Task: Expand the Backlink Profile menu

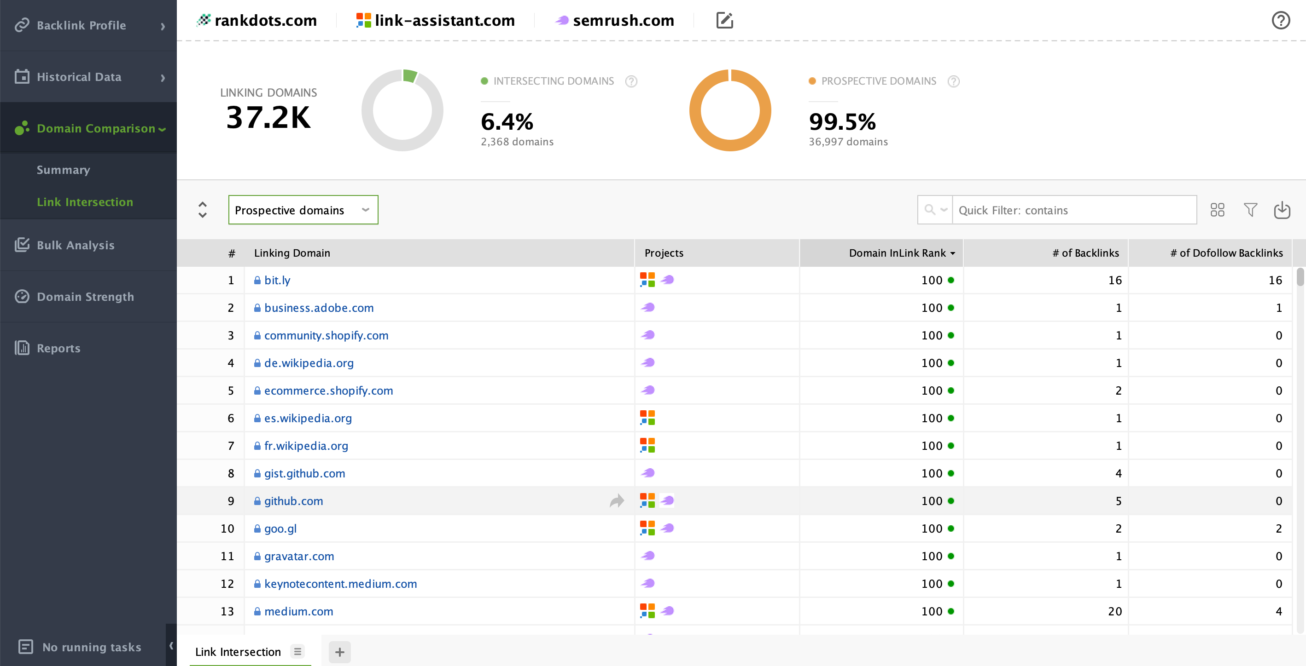Action: click(x=88, y=25)
